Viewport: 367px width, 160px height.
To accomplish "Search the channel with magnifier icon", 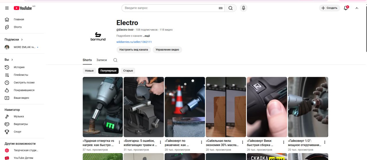I will click(x=115, y=60).
